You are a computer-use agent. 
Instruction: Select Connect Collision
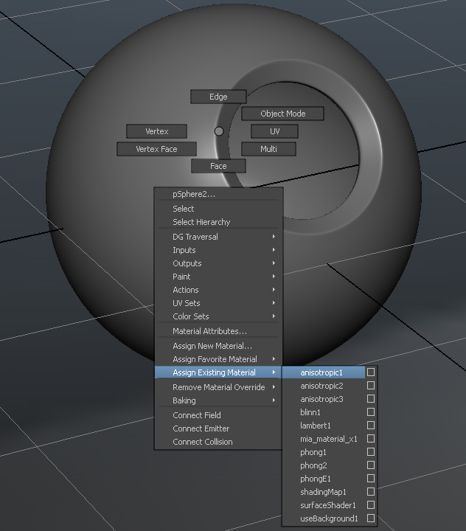click(x=218, y=442)
